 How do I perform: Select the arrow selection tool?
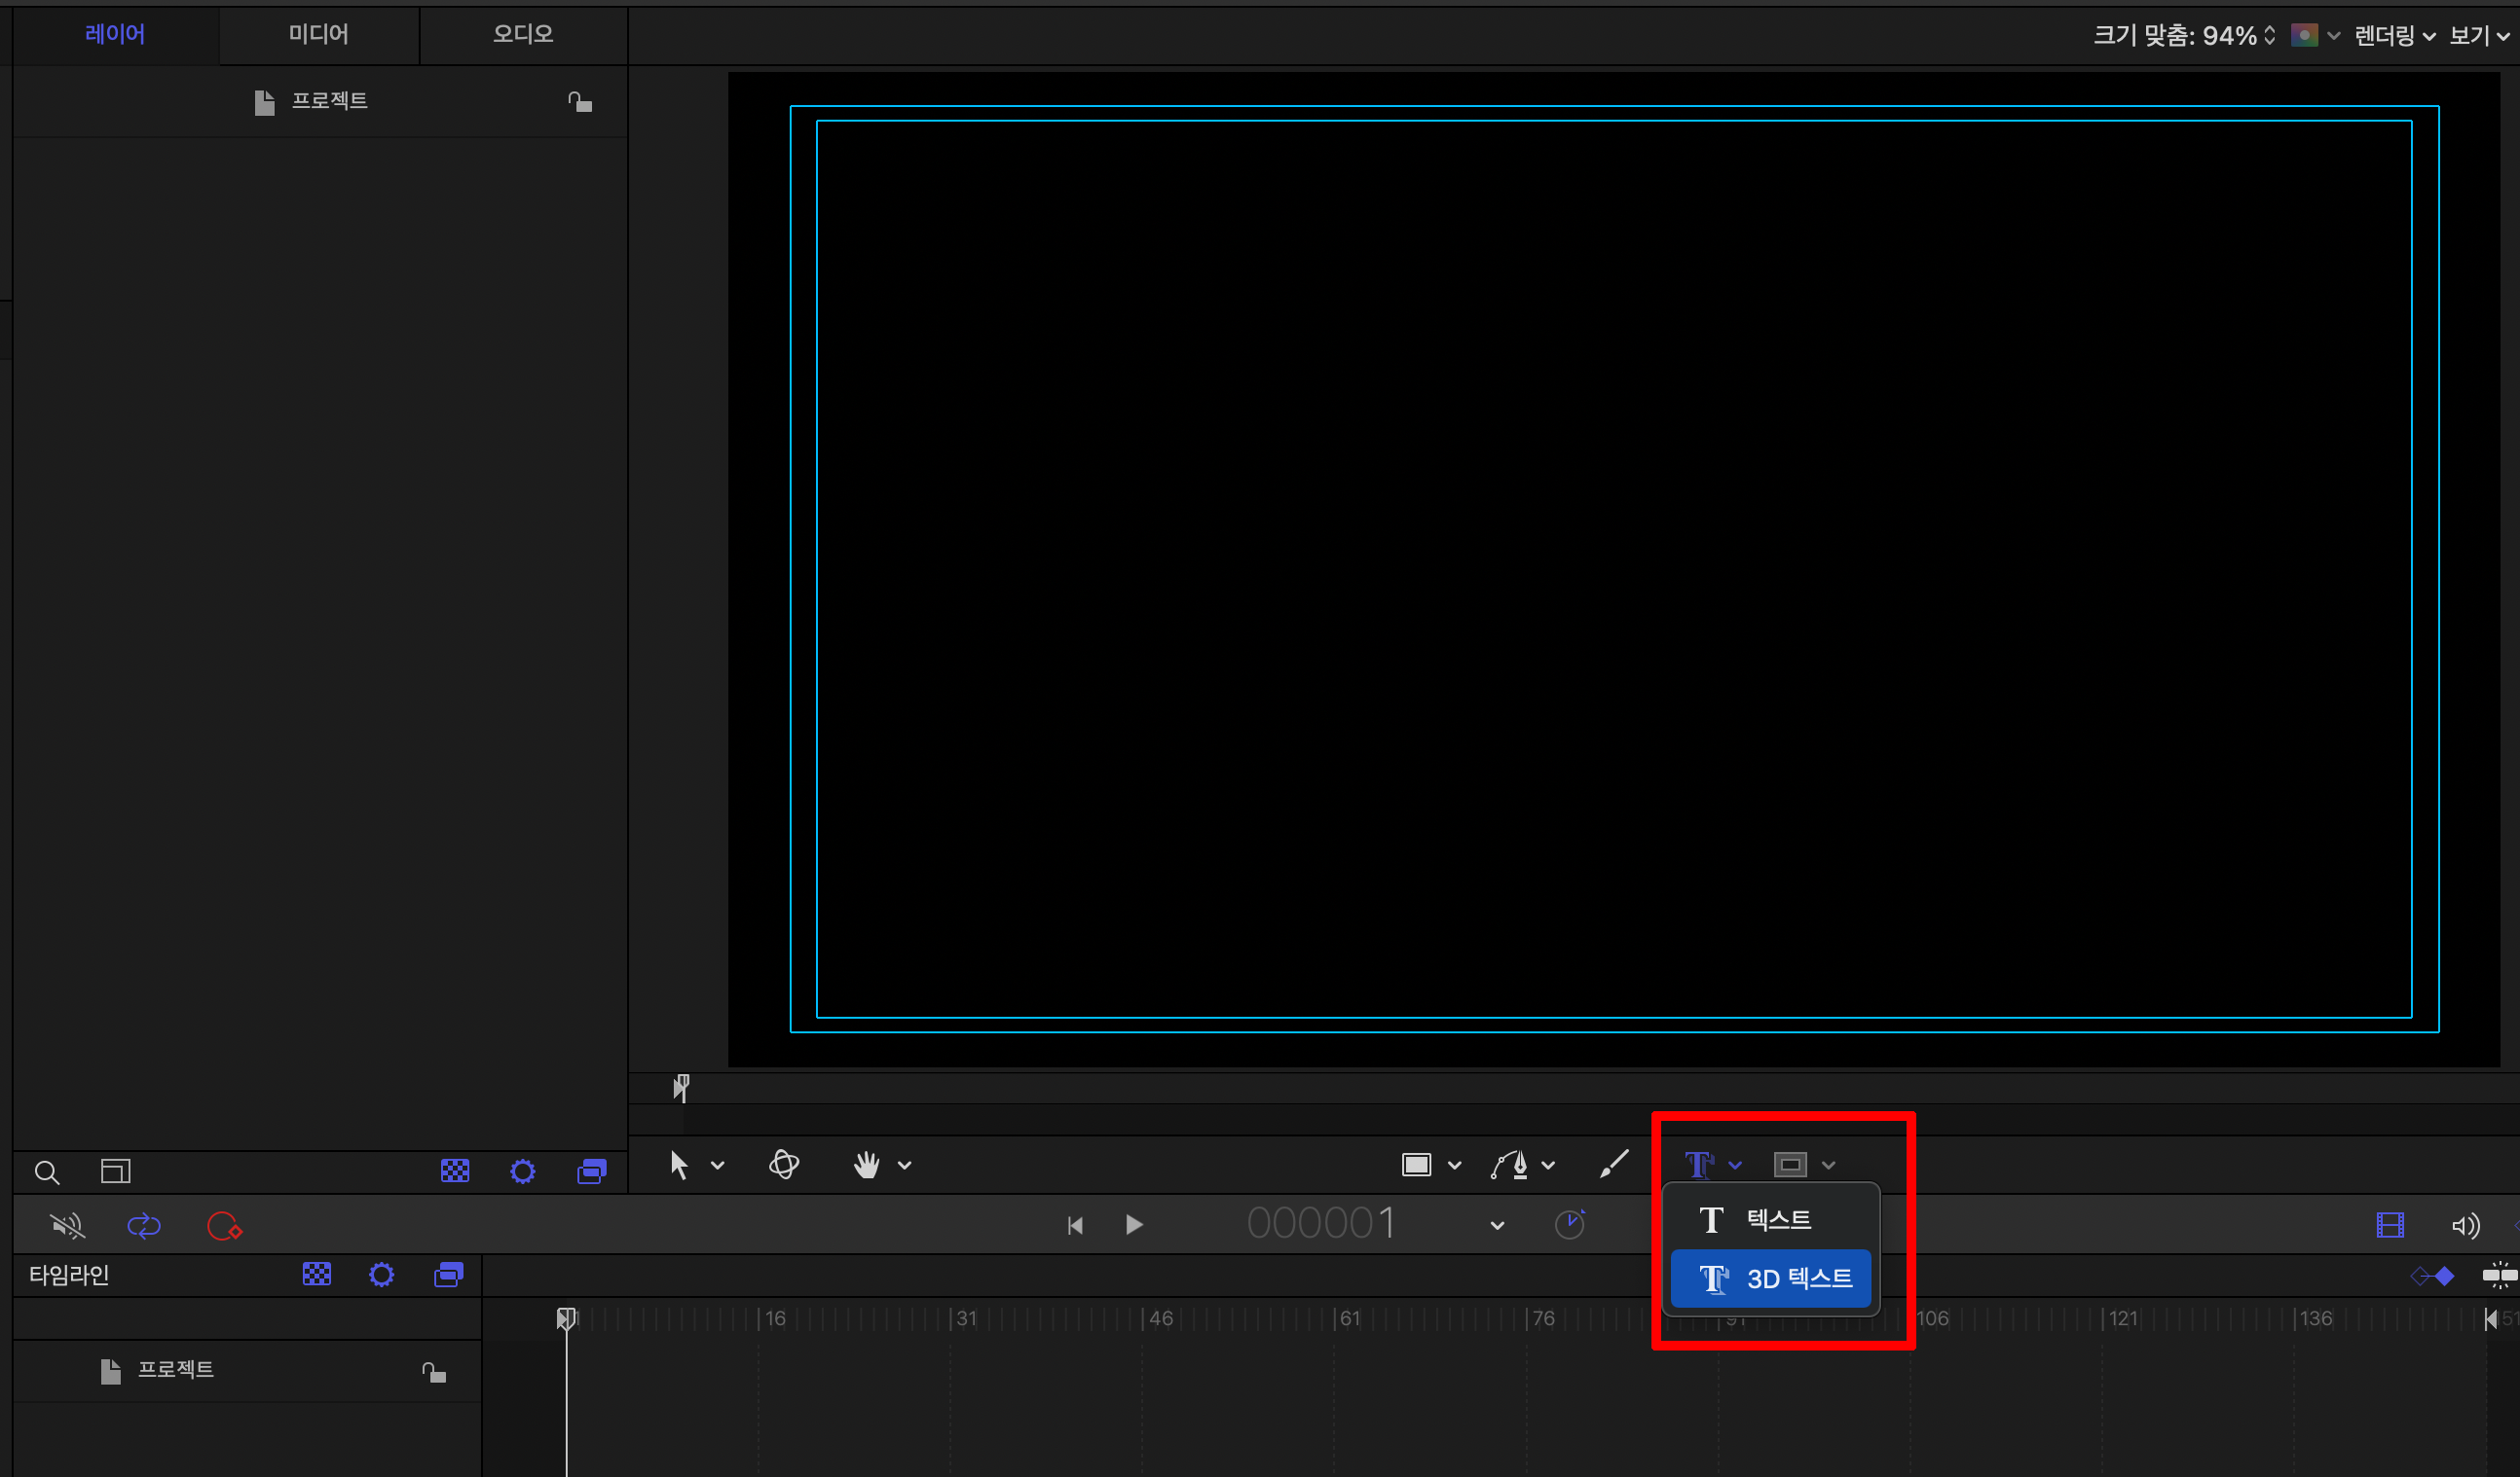[x=679, y=1166]
